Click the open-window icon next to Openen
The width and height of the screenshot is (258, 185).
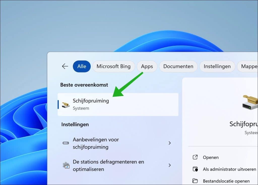195,157
